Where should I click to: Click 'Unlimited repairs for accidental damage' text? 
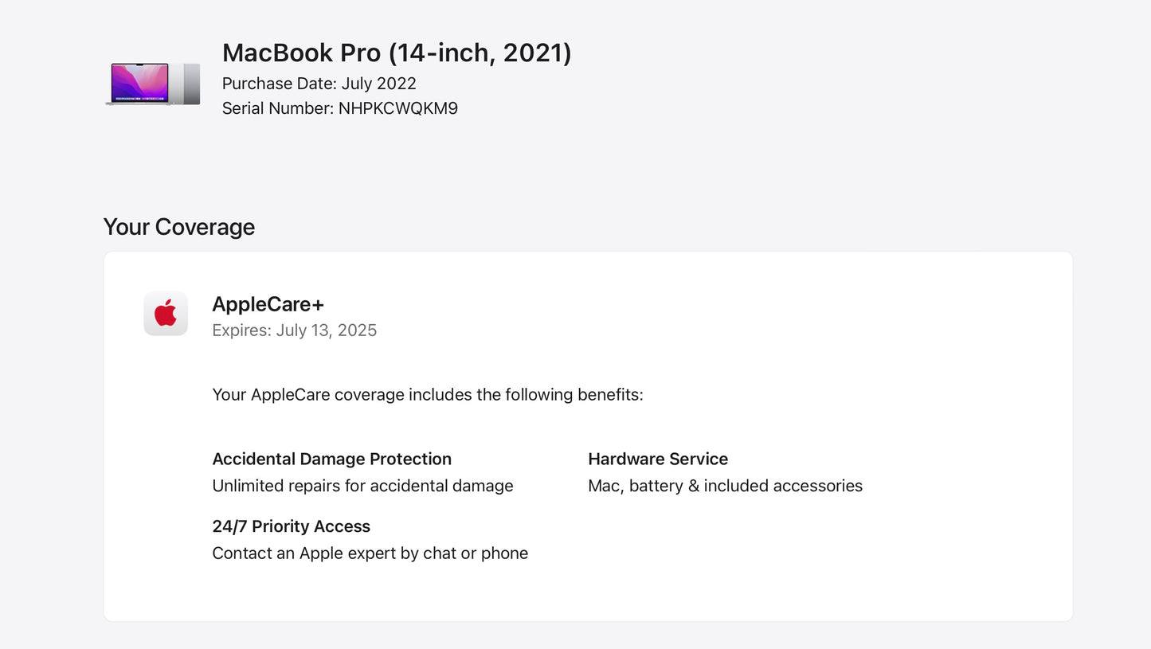click(362, 486)
